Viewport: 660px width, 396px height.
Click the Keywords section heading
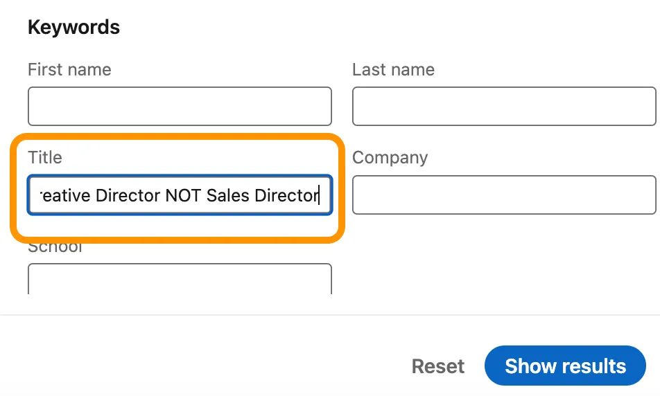(73, 27)
